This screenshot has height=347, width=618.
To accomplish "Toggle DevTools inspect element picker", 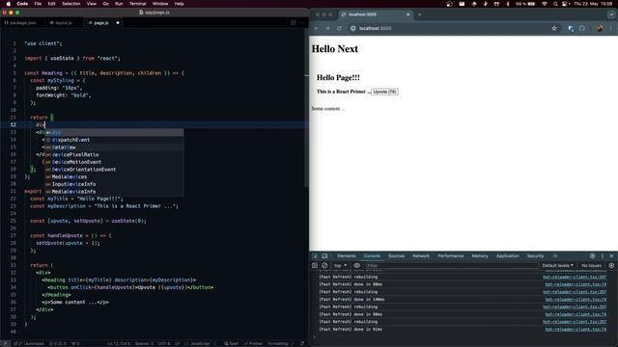I will tap(315, 256).
